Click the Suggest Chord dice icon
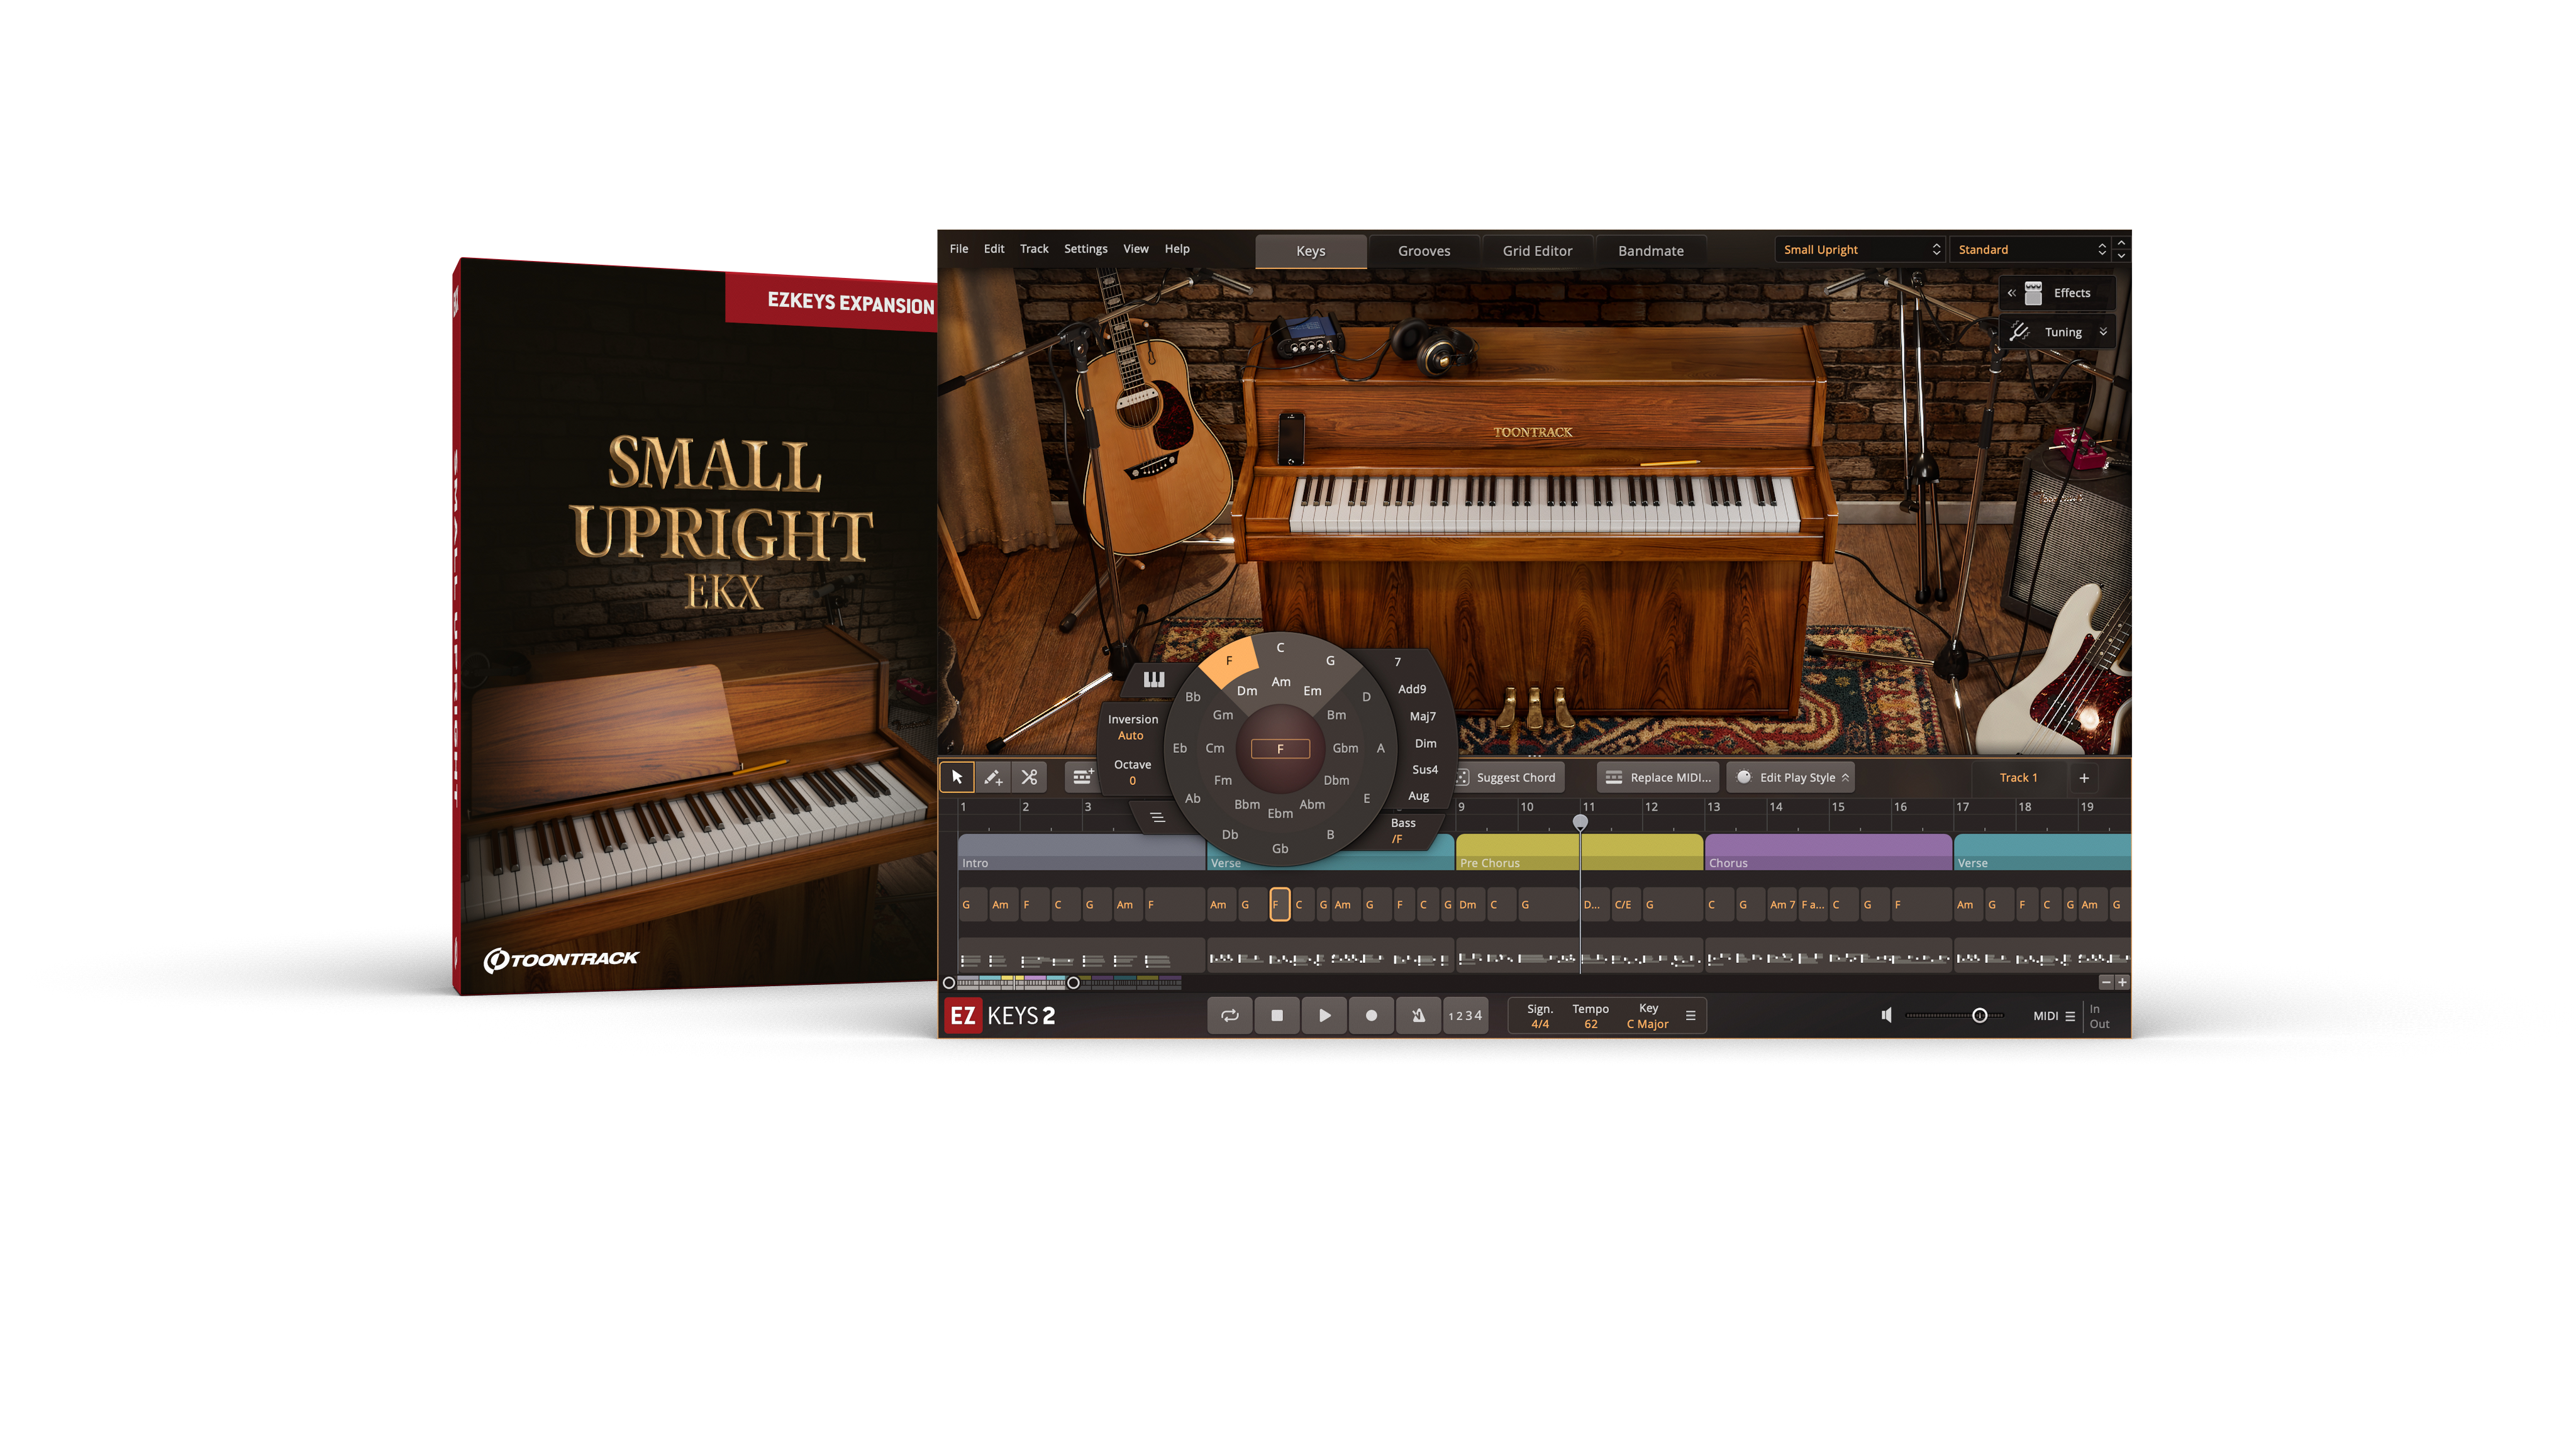Screen dimensions: 2576x1449 click(1462, 777)
